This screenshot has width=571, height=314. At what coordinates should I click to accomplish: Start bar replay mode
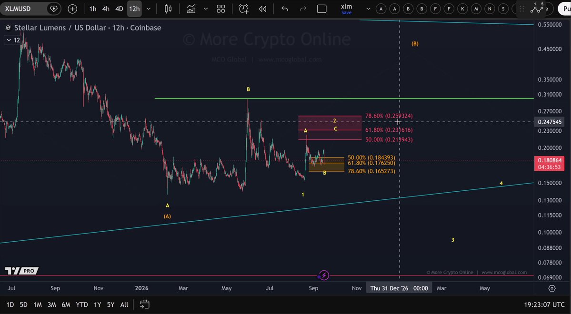(x=262, y=9)
